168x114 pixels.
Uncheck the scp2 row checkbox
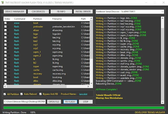pyautogui.click(x=5, y=48)
